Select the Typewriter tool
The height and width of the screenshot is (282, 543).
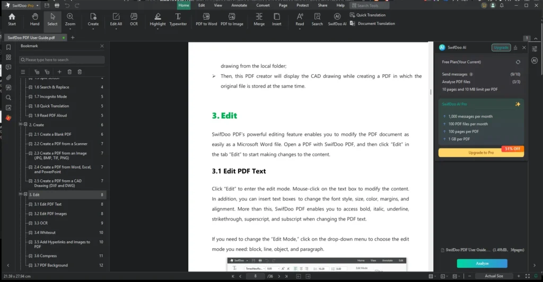[x=178, y=20]
